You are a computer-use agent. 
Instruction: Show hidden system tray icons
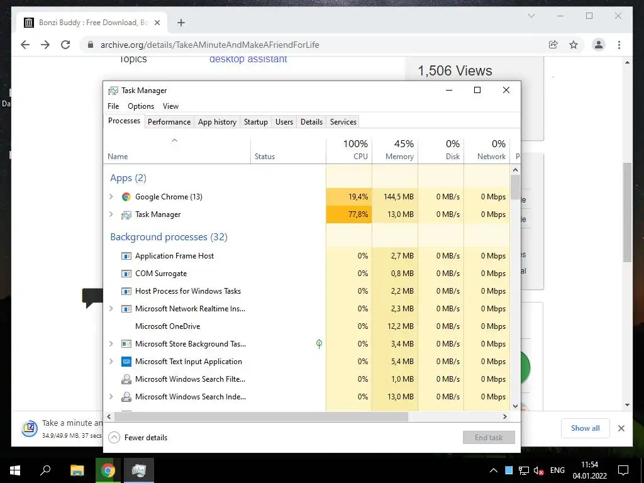pos(494,470)
